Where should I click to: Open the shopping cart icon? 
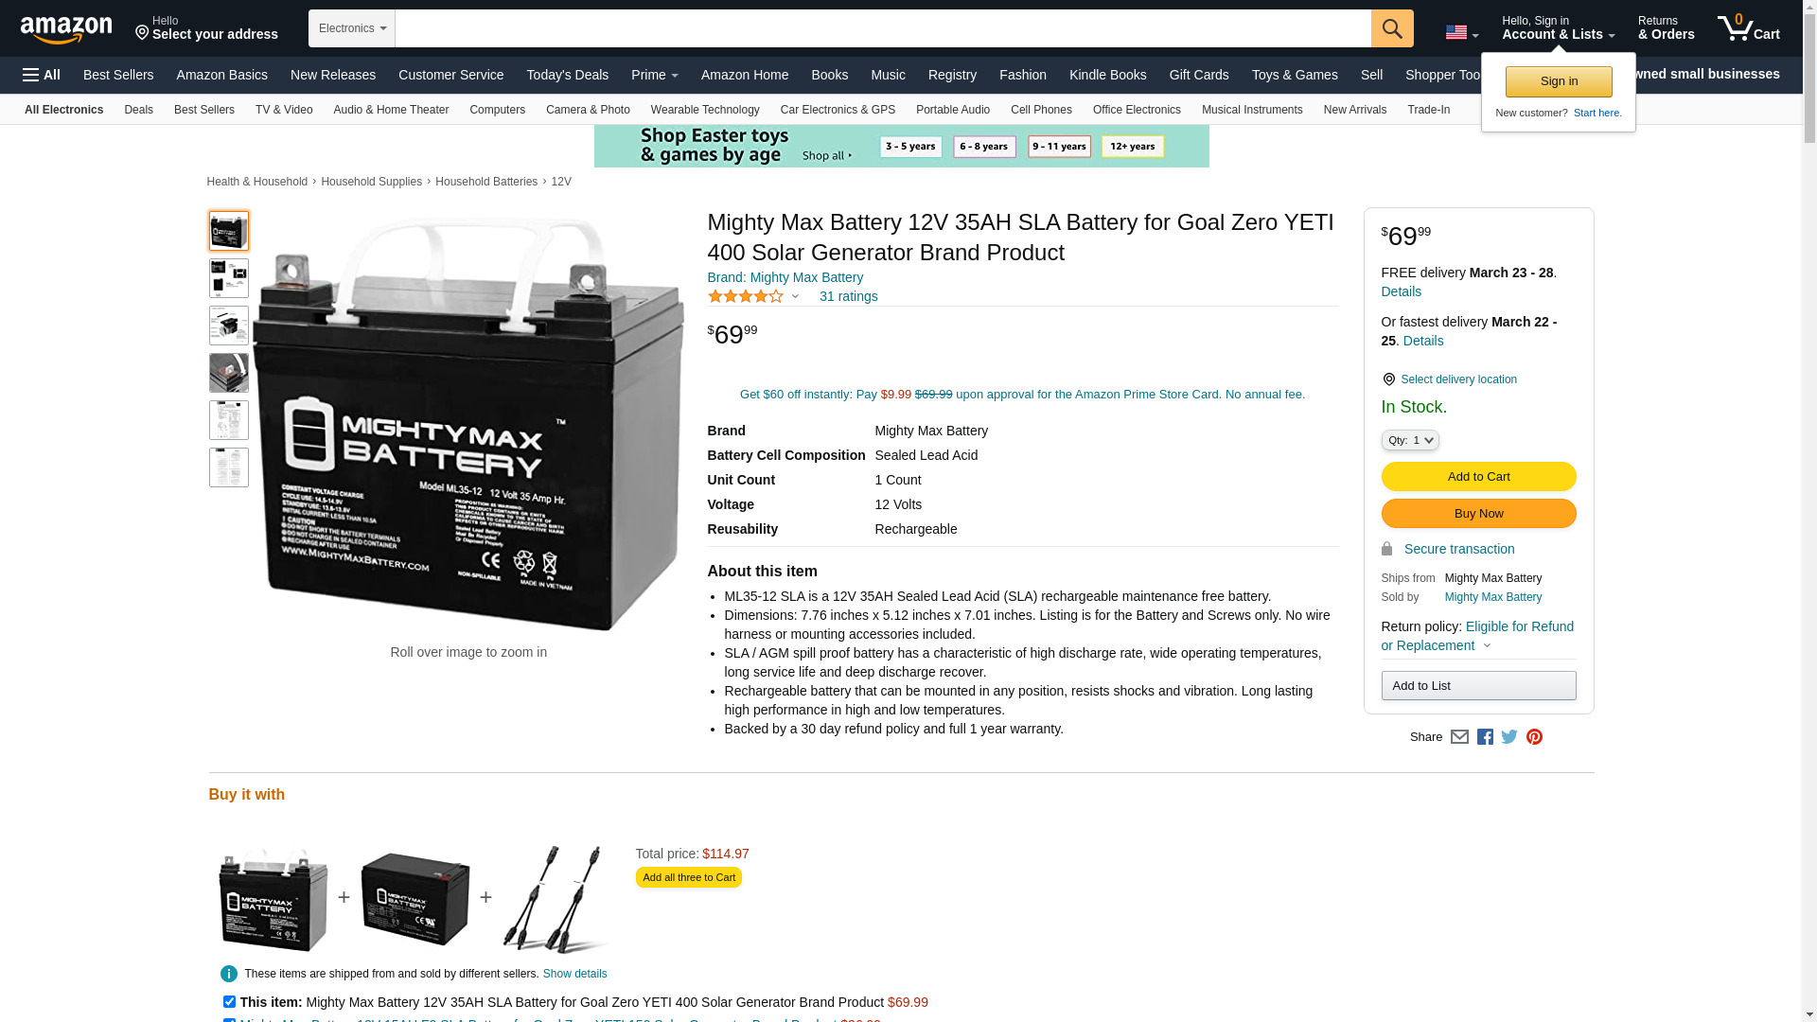pyautogui.click(x=1748, y=27)
